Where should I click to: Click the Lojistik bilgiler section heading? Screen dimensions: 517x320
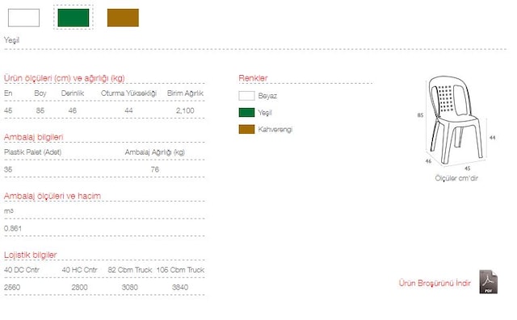[31, 255]
